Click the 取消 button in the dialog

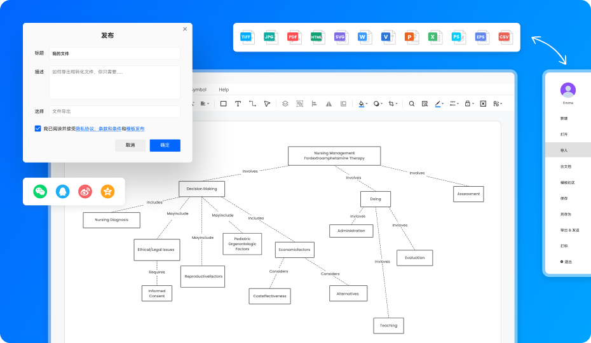pos(130,145)
